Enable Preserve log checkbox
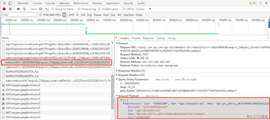 [x=79, y=9]
